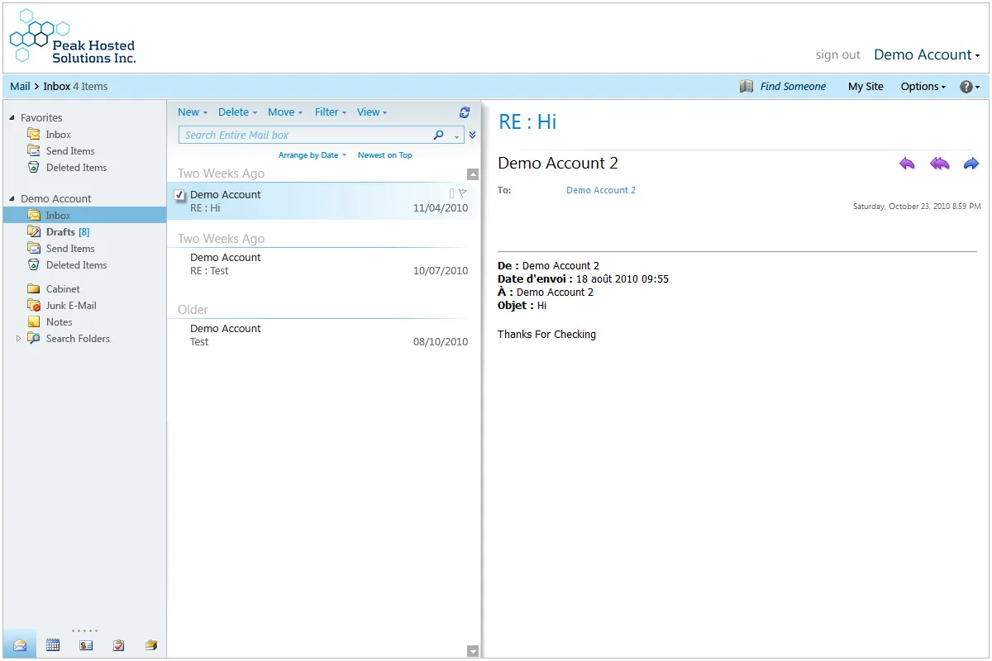The image size is (992, 661).
Task: Open the Tasks module icon
Action: point(119,645)
